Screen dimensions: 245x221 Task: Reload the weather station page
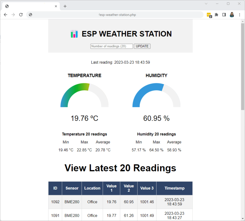pyautogui.click(x=20, y=15)
